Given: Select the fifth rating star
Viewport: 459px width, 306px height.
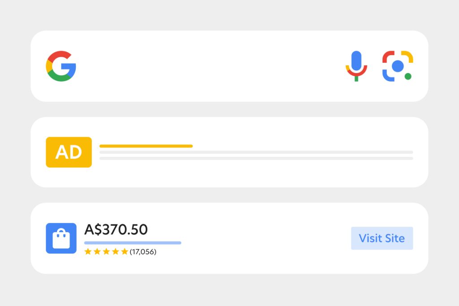Looking at the screenshot, I should [x=125, y=252].
